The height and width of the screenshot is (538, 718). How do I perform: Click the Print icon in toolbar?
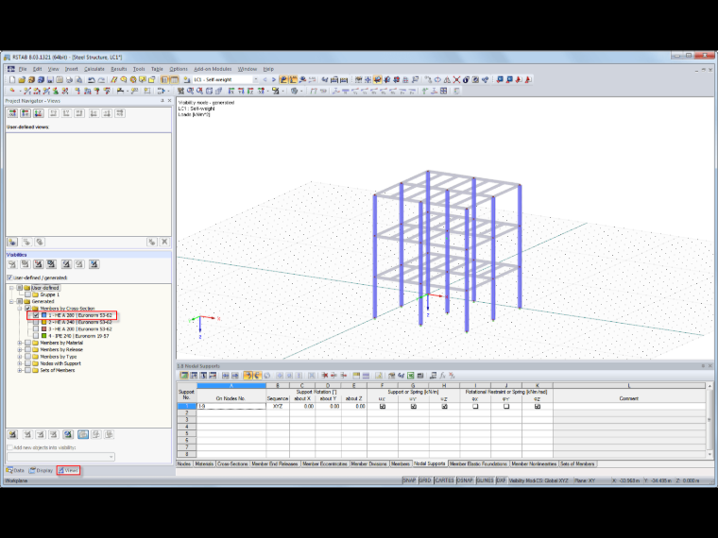tap(69, 79)
